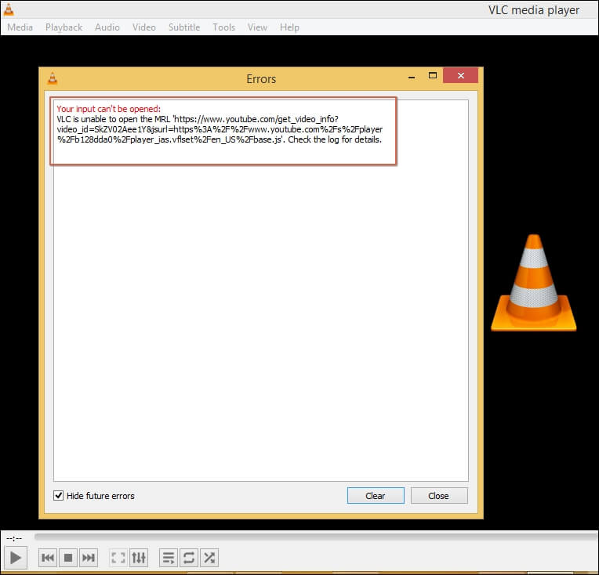
Task: Skip to the previous media track
Action: tap(48, 558)
